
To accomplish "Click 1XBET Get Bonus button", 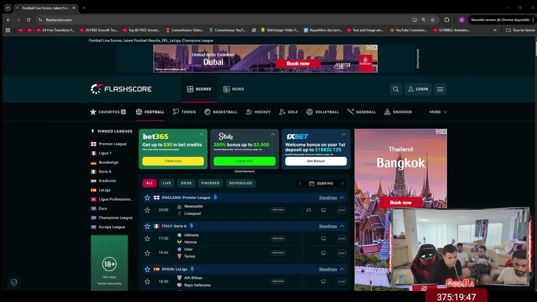I will [x=316, y=161].
